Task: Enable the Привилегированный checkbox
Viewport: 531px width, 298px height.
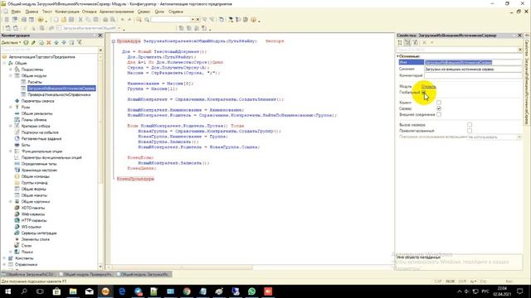Action: 470,131
